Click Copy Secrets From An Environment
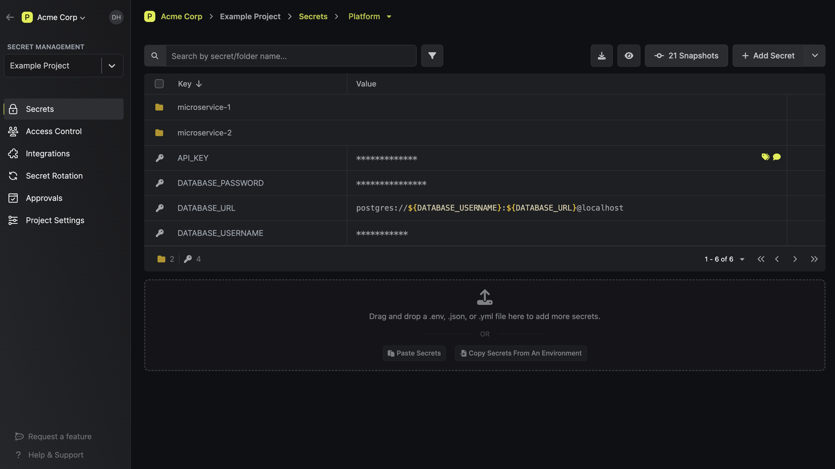This screenshot has height=469, width=835. click(520, 353)
